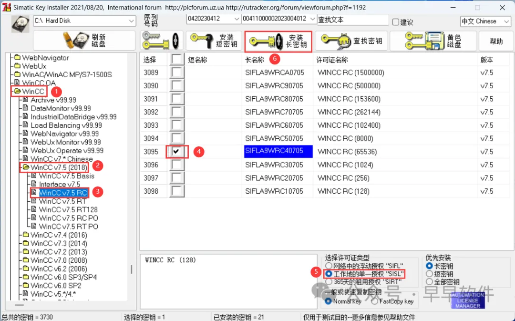Click the install long key button

point(278,41)
